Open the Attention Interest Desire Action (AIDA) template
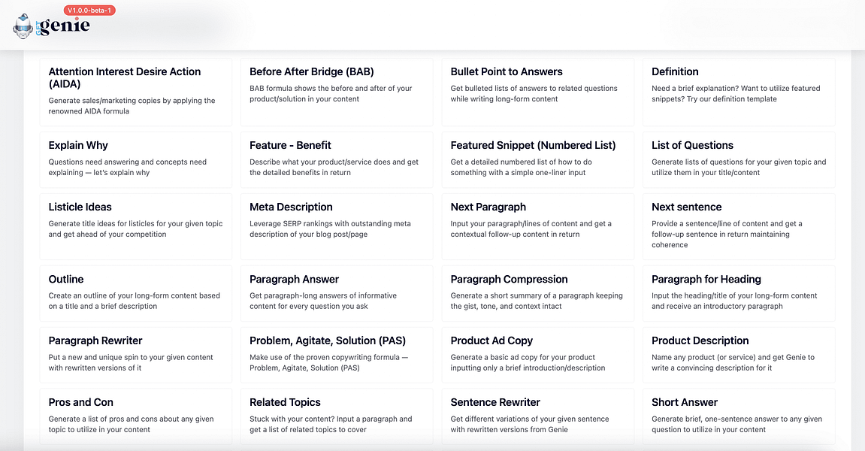The width and height of the screenshot is (865, 451). 136,92
